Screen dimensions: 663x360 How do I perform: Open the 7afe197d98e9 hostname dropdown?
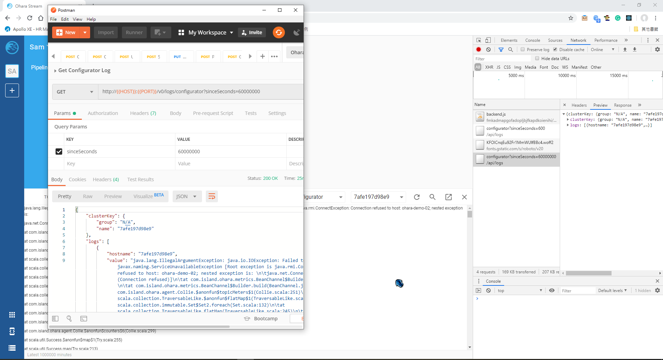[x=378, y=197]
